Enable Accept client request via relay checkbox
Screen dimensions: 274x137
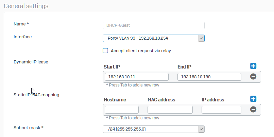click(105, 51)
